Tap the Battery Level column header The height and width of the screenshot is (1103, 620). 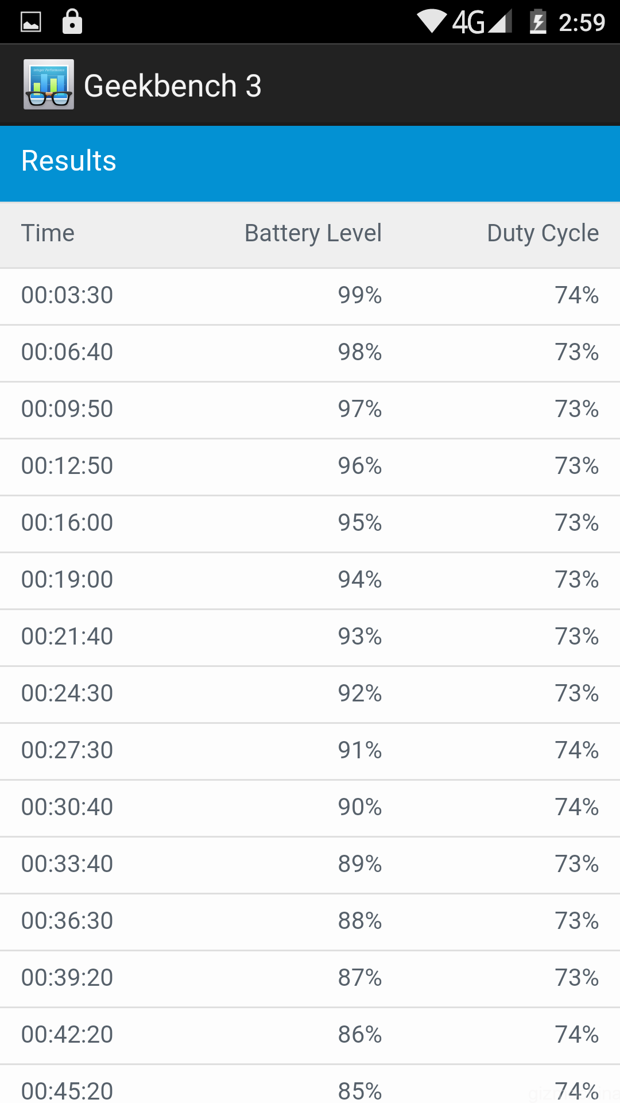(x=313, y=233)
